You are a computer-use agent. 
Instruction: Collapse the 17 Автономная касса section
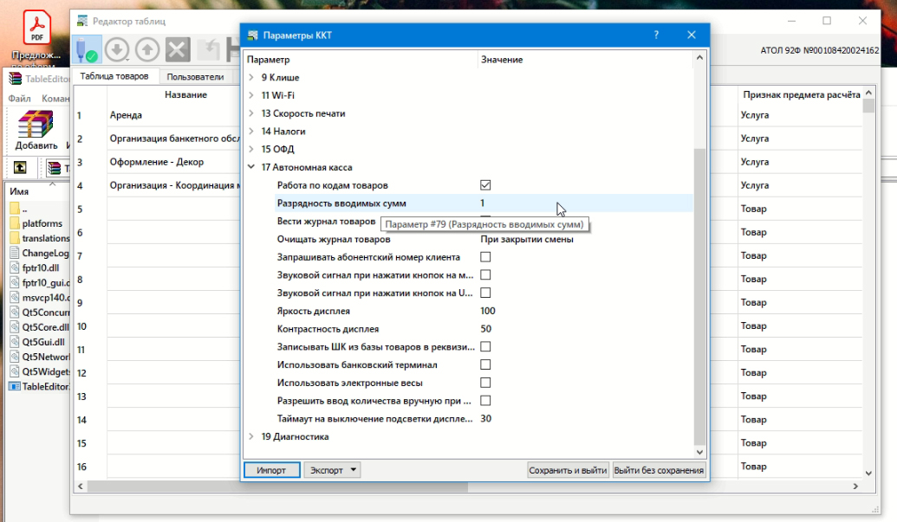[251, 166]
